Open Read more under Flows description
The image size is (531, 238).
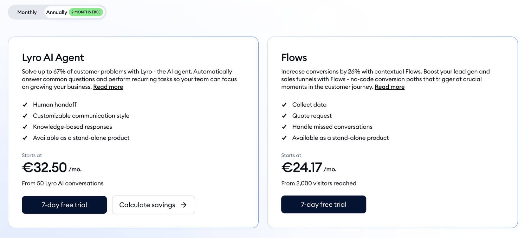coord(389,87)
